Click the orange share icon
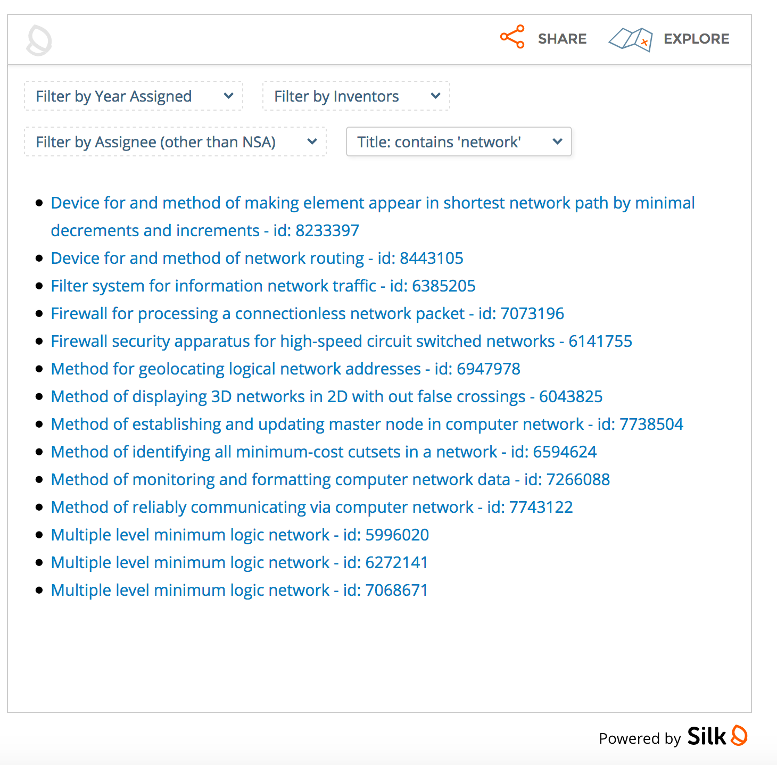Viewport: 777px width, 765px height. coord(512,37)
